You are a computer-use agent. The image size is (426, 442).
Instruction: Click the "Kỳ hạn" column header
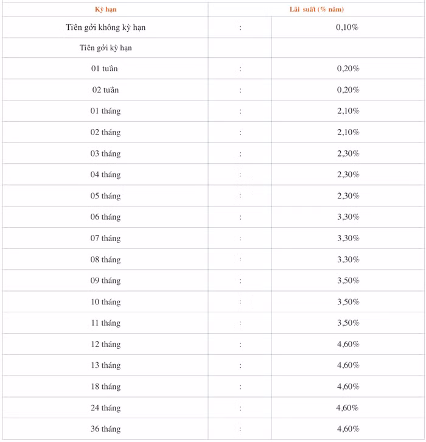[105, 9]
